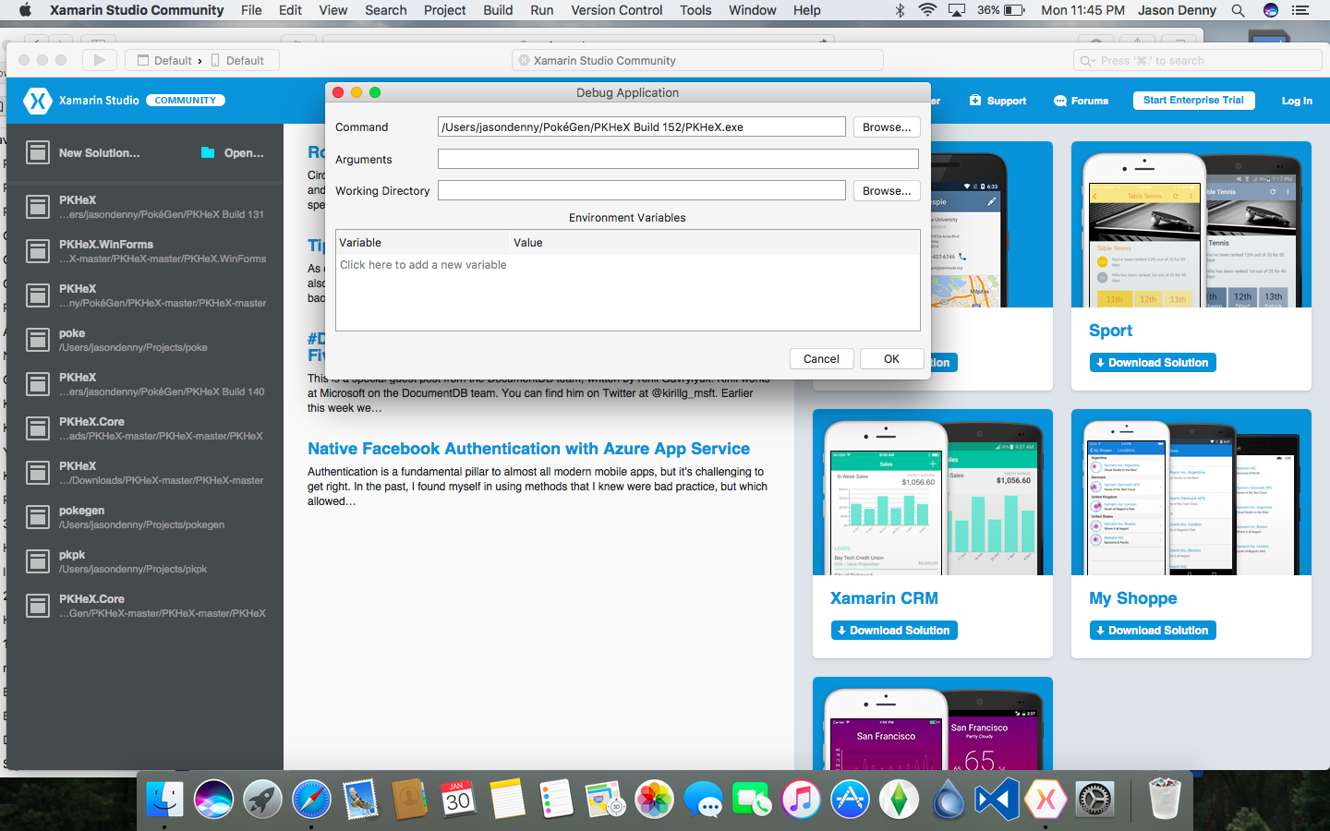
Task: Click Browse next to Command field
Action: 886,127
